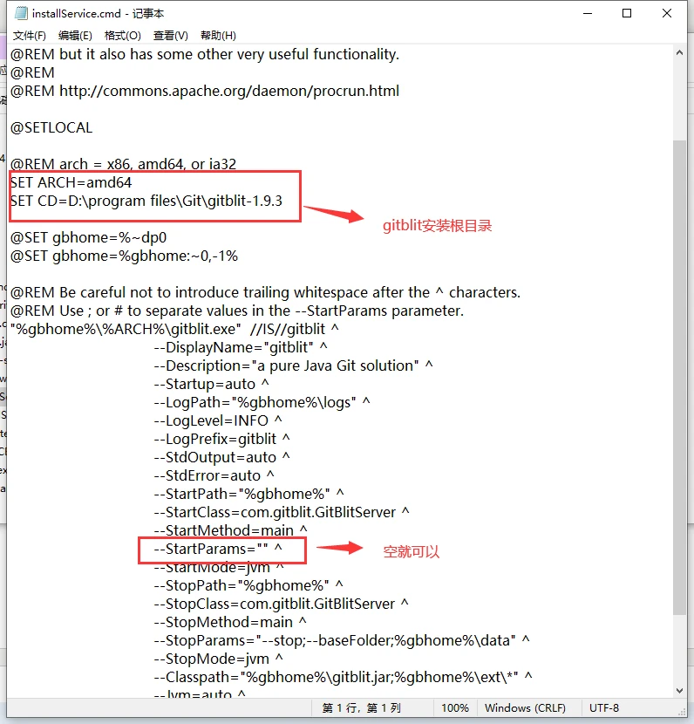Place cursor in SET CD=D:\program files line
Image resolution: width=694 pixels, height=724 pixels.
click(x=146, y=201)
